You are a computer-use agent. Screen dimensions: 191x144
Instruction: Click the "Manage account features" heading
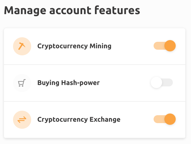[x=72, y=11]
